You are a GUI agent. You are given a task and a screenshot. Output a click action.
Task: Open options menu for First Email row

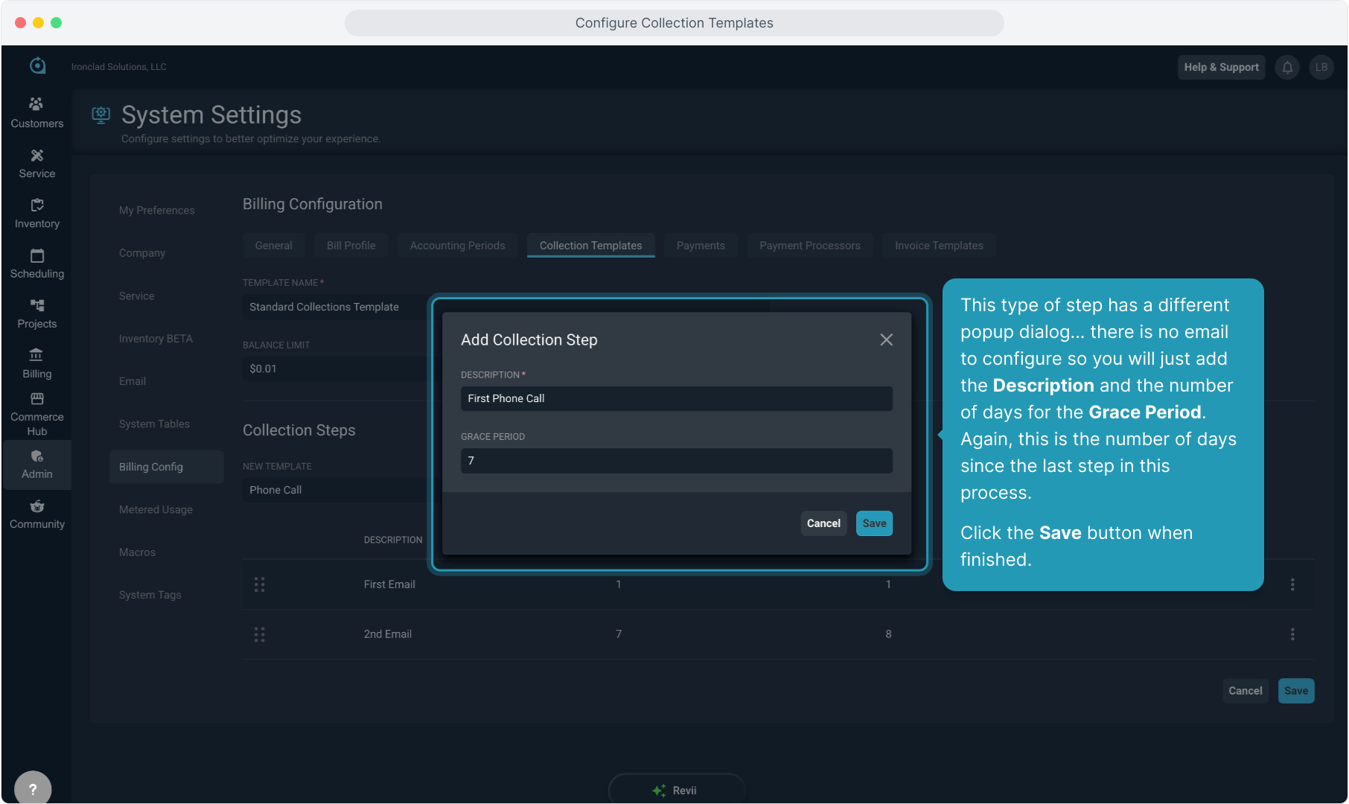coord(1292,584)
